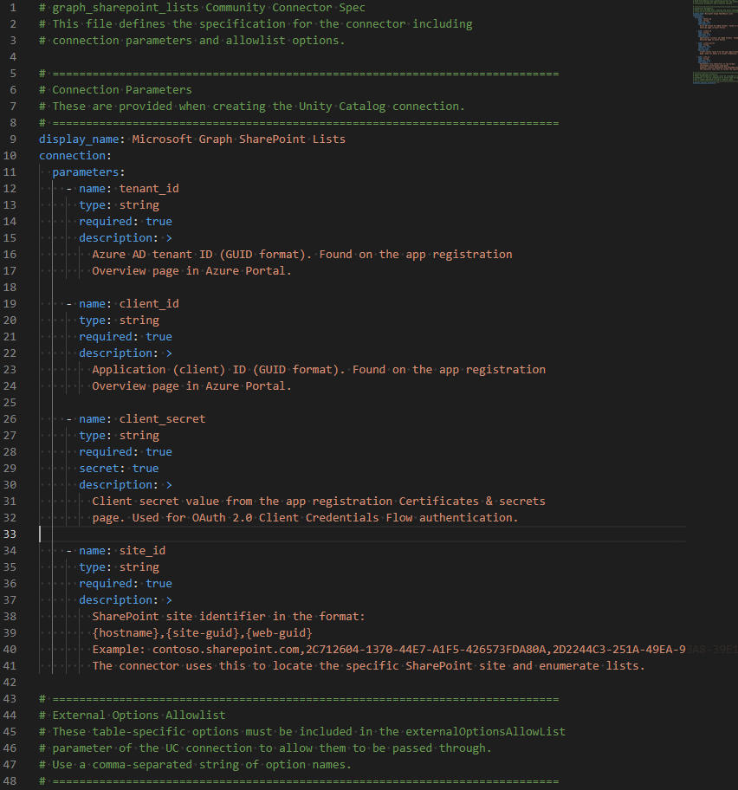Click the secret key on line 29
The height and width of the screenshot is (790, 738).
(99, 468)
